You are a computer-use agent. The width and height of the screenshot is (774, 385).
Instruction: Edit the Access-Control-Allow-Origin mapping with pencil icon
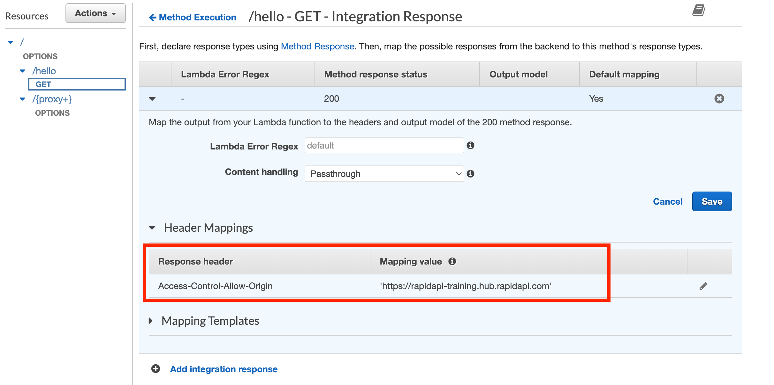702,286
